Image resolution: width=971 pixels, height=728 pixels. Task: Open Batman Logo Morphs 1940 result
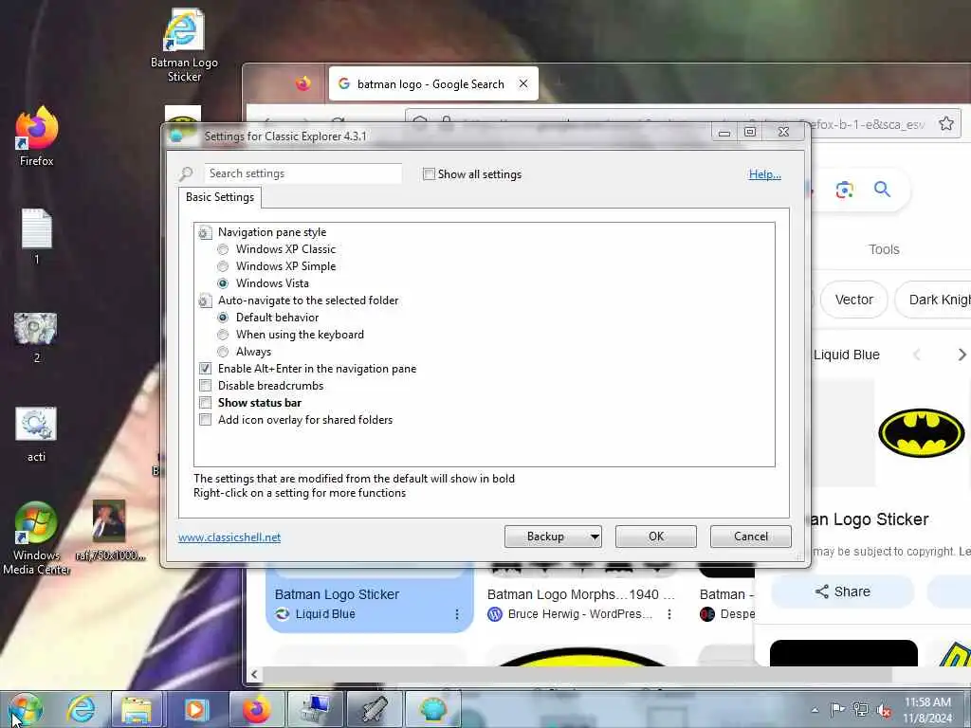click(x=580, y=595)
